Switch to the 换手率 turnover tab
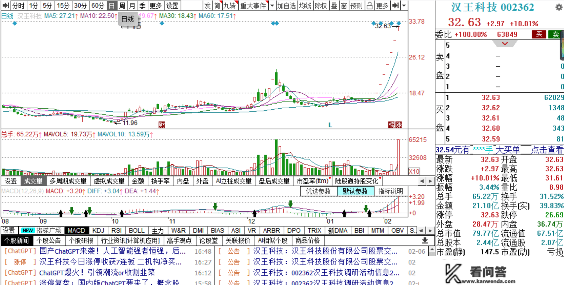564x285 pixels. pos(160,181)
